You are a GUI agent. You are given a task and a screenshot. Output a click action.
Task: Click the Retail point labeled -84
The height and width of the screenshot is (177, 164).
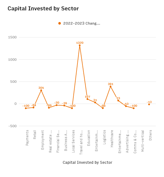(x=33, y=108)
